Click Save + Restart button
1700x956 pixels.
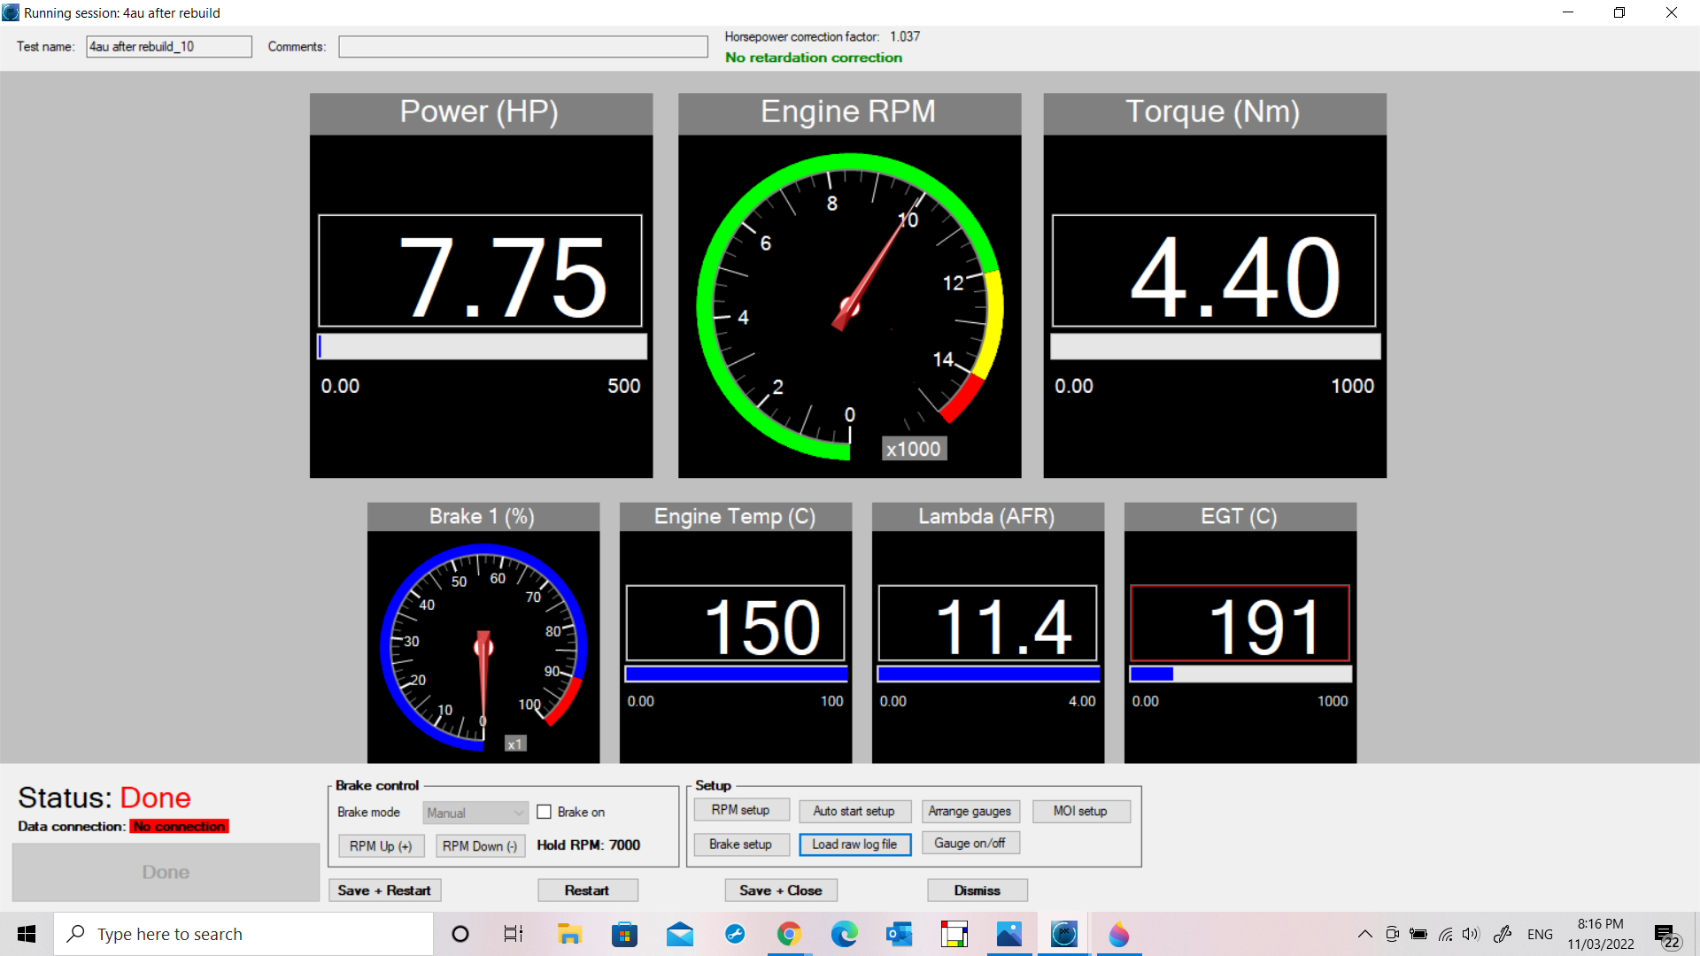tap(384, 890)
